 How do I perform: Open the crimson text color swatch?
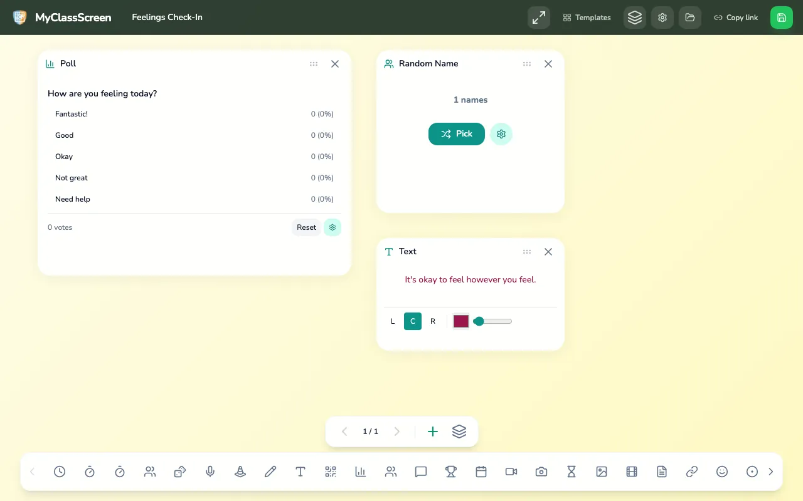point(461,321)
